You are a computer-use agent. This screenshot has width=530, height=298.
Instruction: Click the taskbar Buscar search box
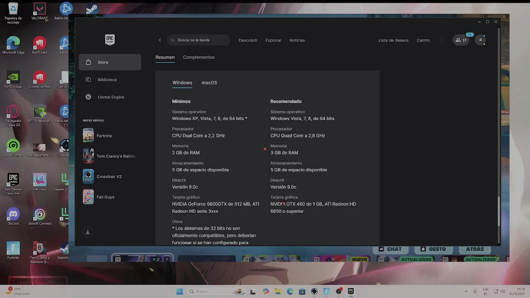pos(217,291)
